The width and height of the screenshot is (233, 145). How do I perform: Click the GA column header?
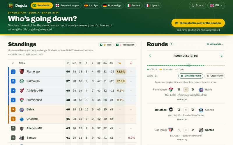click(x=105, y=63)
